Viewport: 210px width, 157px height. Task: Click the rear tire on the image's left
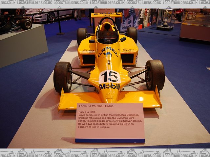coord(82,35)
